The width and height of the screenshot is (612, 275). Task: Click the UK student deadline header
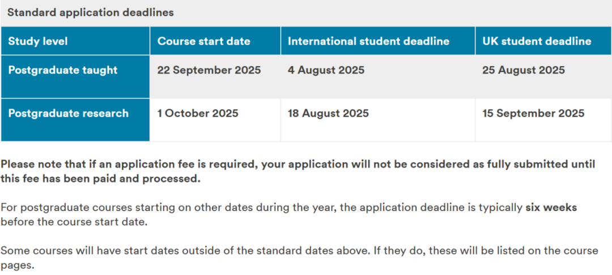tap(543, 41)
